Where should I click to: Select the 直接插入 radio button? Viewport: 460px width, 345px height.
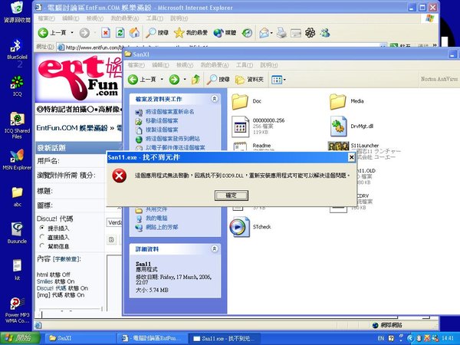42,237
